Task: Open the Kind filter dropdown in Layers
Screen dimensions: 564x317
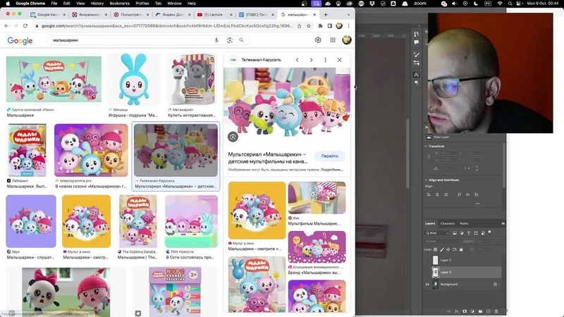Action: (x=437, y=233)
